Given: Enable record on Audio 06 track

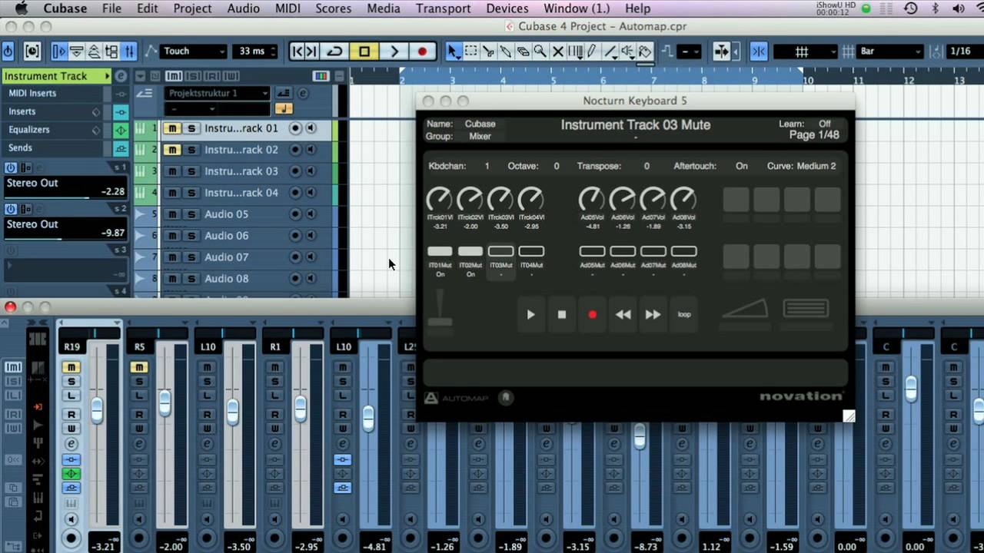Looking at the screenshot, I should point(295,236).
